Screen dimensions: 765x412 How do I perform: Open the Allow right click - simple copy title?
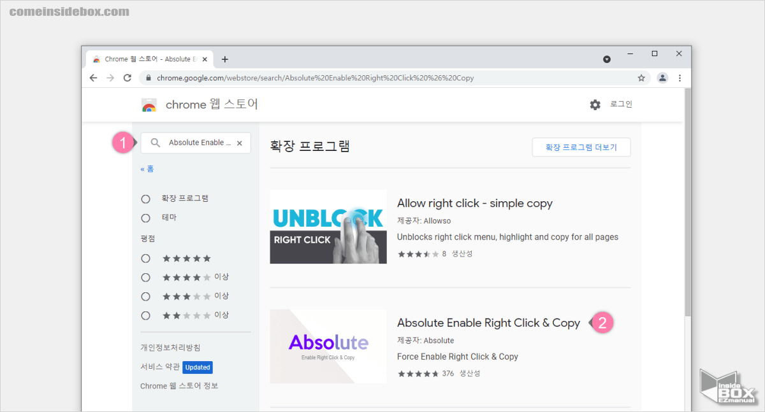(x=475, y=203)
